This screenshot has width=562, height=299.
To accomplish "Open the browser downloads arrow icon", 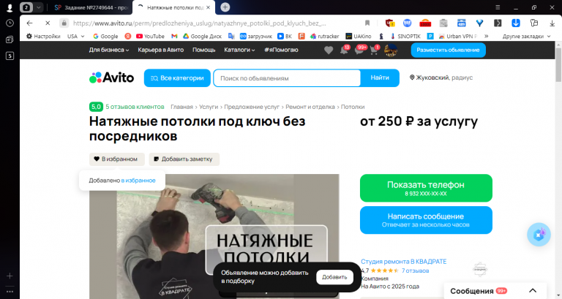I will [x=552, y=23].
